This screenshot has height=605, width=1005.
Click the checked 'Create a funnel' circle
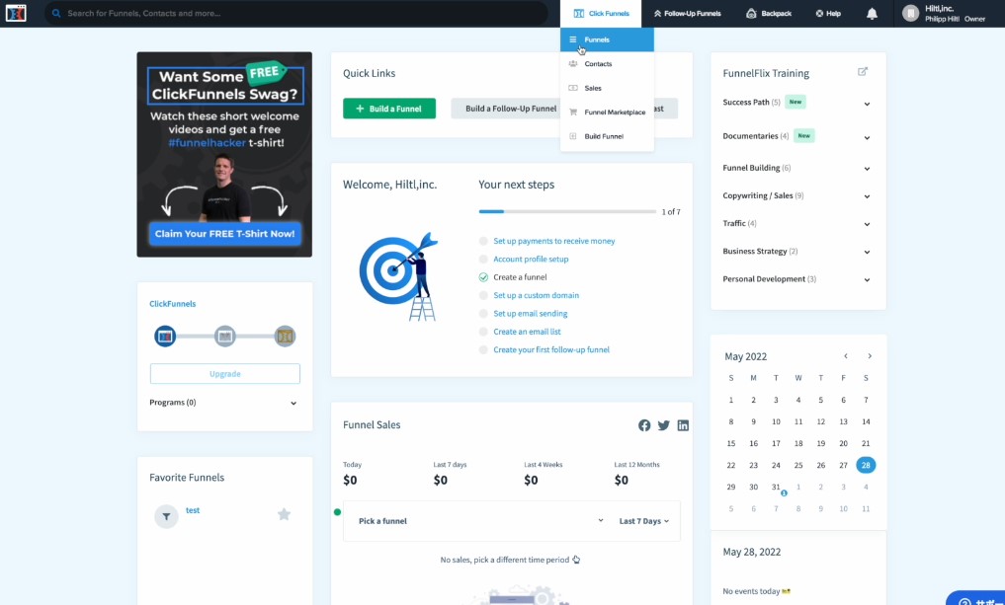tap(483, 277)
